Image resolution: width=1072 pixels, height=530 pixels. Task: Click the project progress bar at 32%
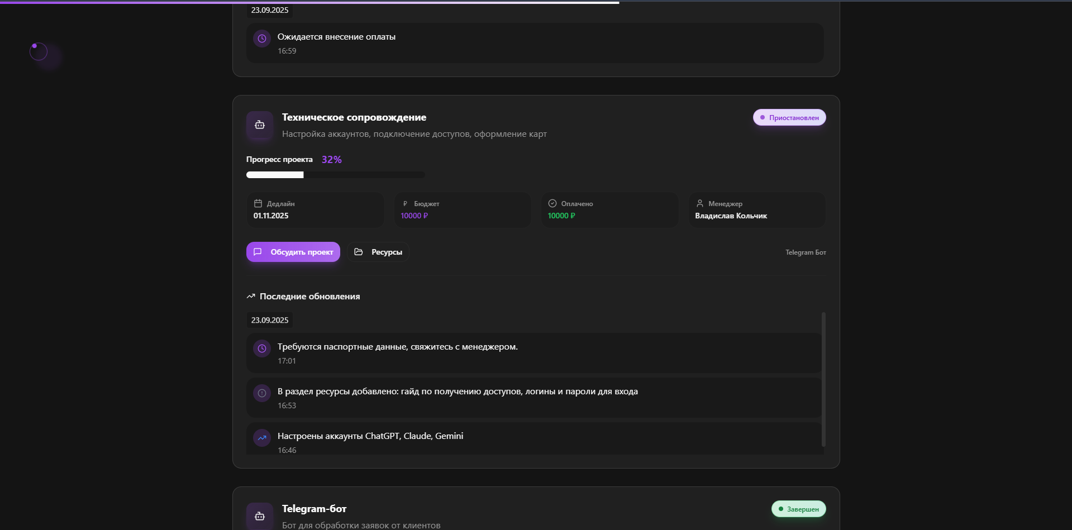click(x=335, y=175)
